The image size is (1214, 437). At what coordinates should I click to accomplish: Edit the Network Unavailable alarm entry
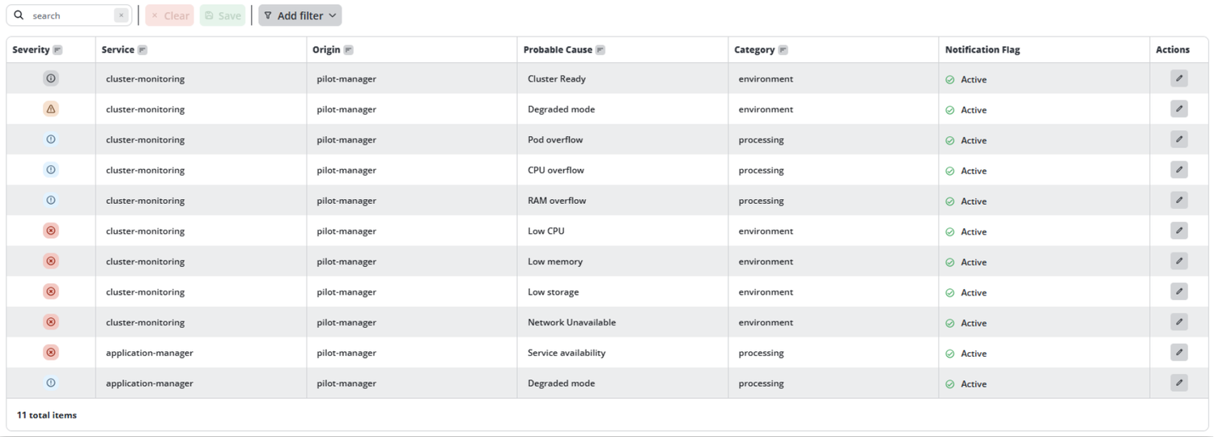pyautogui.click(x=1178, y=322)
